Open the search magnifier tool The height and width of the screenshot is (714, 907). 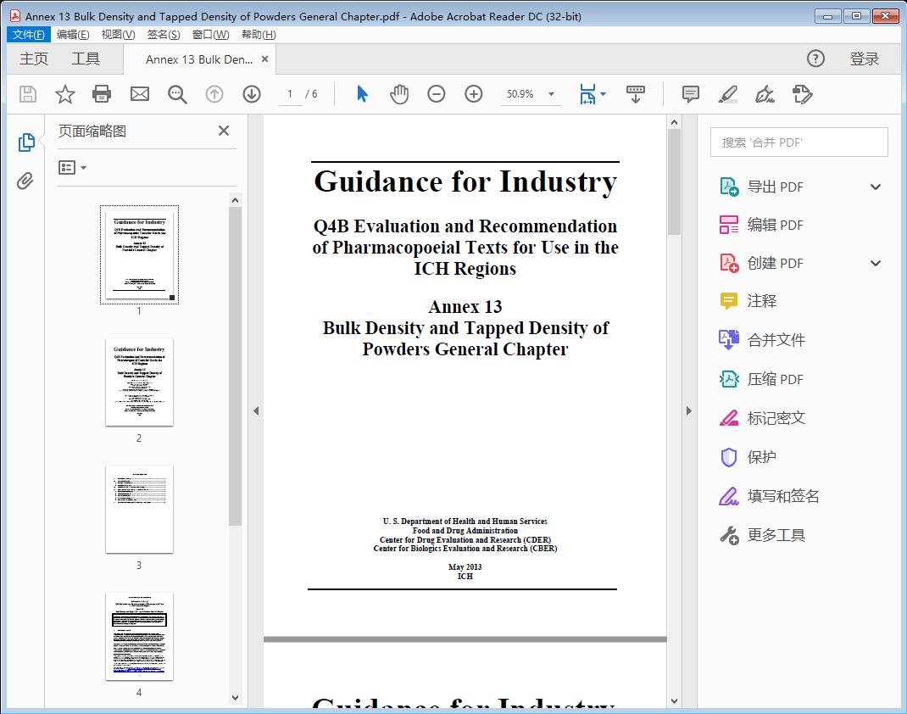click(177, 93)
